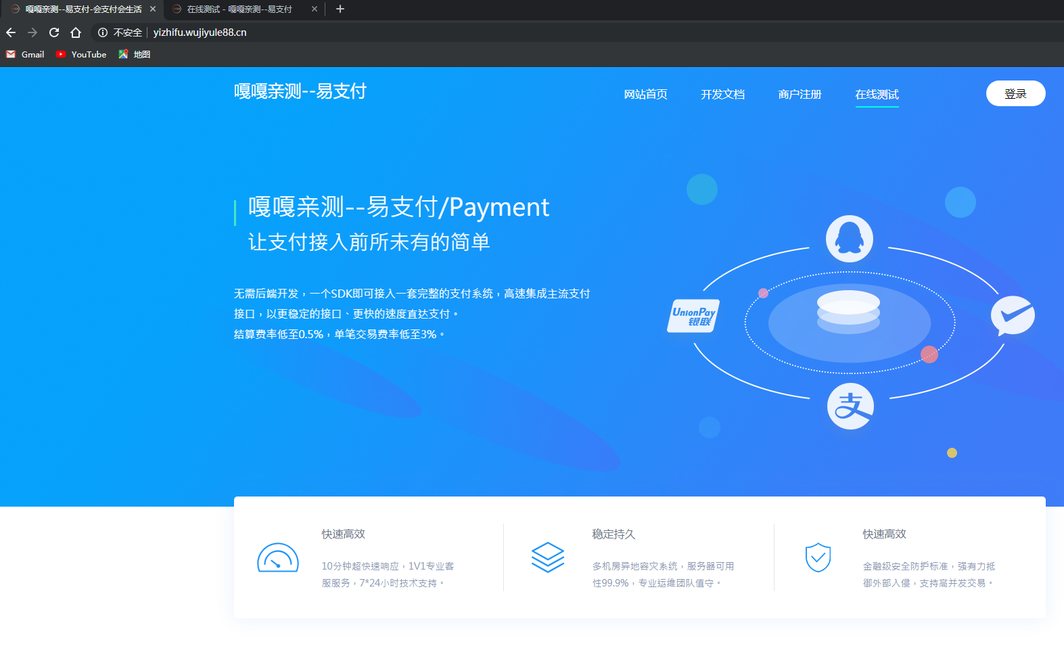Click the speedometer icon for 快速高效
The width and height of the screenshot is (1064, 646).
pyautogui.click(x=277, y=558)
